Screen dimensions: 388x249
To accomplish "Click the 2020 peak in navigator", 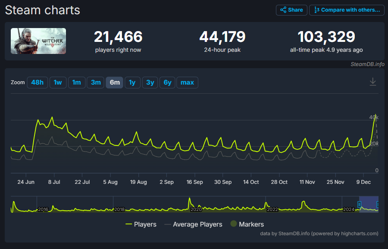I will pos(190,198).
